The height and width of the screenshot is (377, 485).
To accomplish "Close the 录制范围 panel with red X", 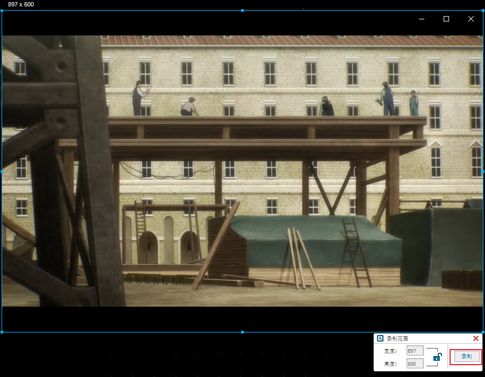I will [476, 338].
